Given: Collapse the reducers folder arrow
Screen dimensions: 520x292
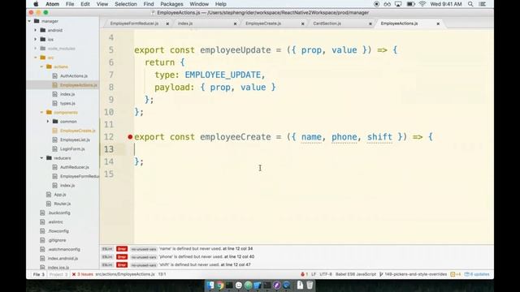Looking at the screenshot, I should tap(41, 158).
